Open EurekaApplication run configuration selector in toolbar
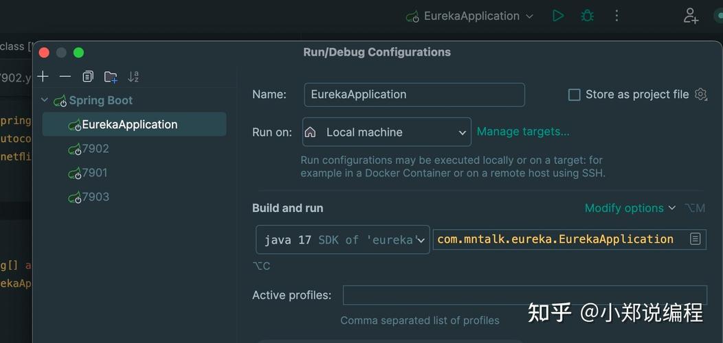The width and height of the screenshot is (723, 343). [x=469, y=16]
